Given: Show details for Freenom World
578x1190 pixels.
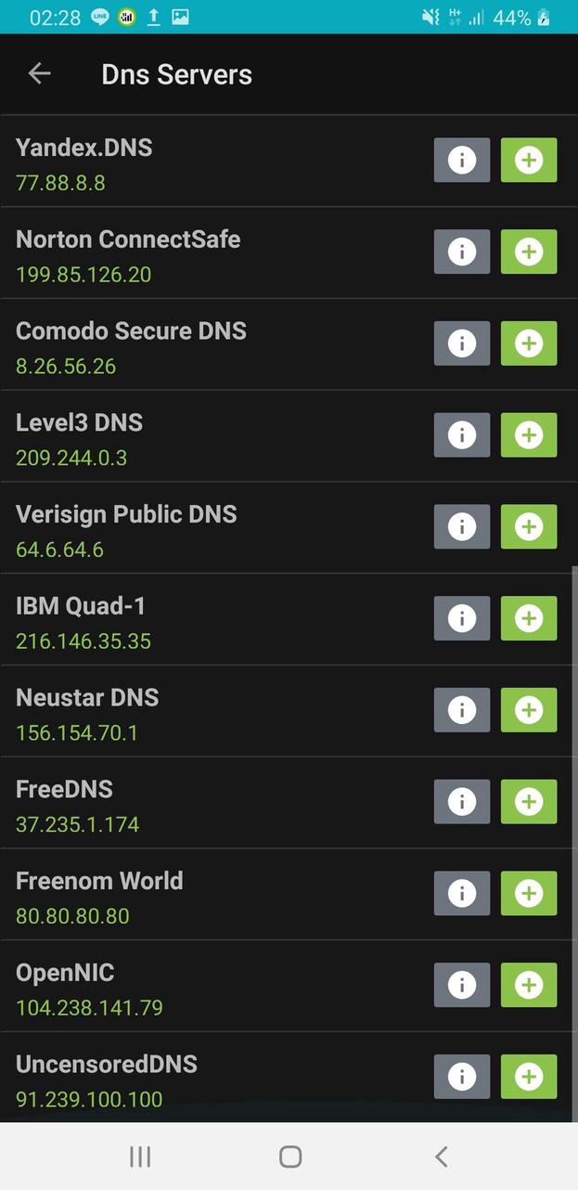Looking at the screenshot, I should (461, 893).
